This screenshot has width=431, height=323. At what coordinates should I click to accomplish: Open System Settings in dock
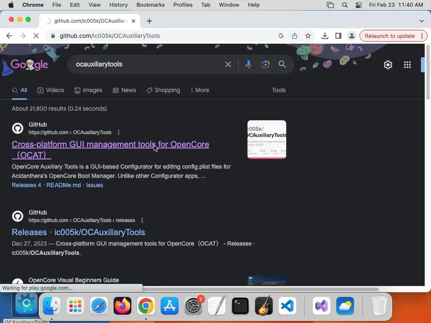click(x=193, y=306)
